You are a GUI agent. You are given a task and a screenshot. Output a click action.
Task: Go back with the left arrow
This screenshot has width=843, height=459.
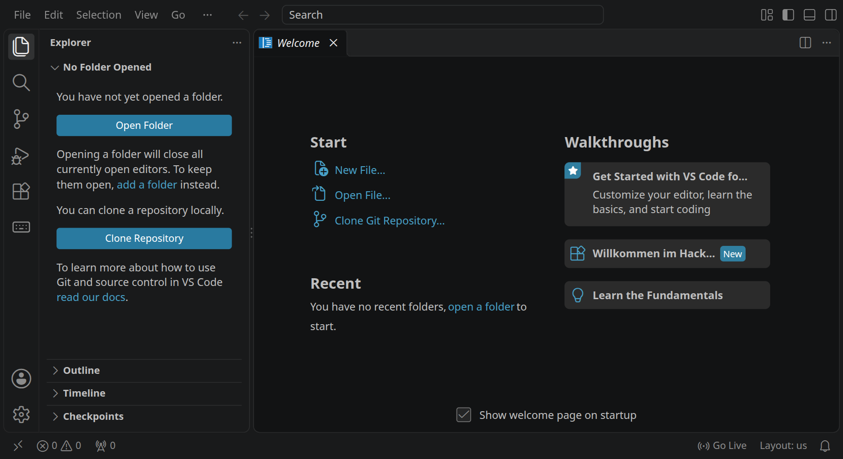coord(244,15)
